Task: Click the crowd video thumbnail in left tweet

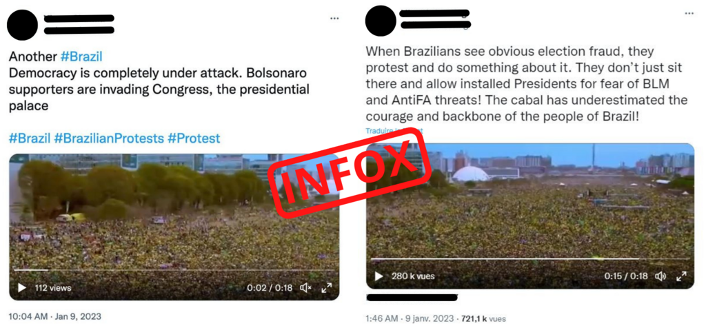Action: (174, 227)
